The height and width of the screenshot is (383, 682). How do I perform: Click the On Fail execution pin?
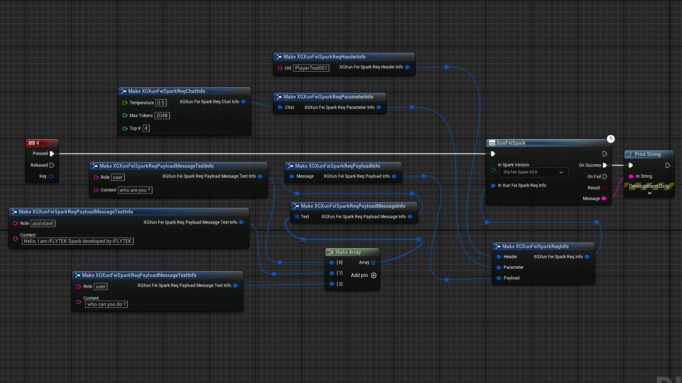click(605, 177)
